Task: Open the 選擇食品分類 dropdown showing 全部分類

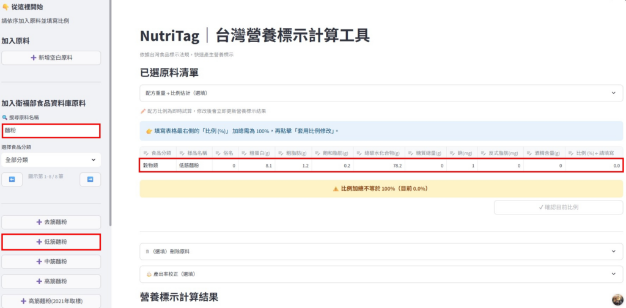Action: coord(51,159)
